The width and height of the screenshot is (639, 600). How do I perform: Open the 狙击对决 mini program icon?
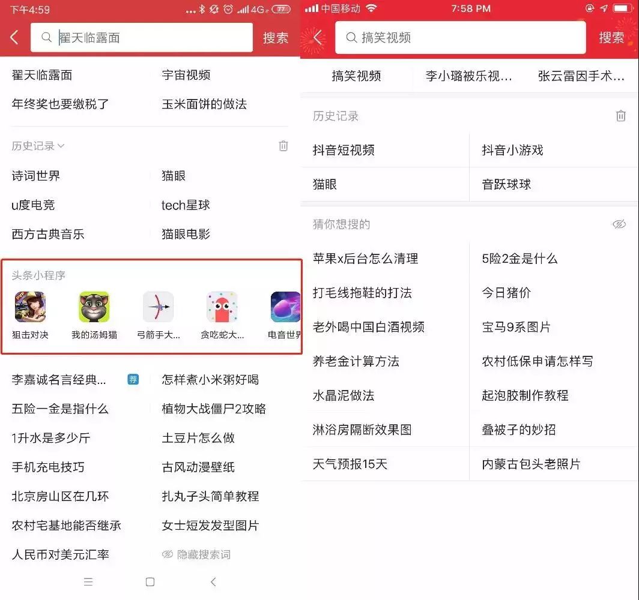point(30,307)
